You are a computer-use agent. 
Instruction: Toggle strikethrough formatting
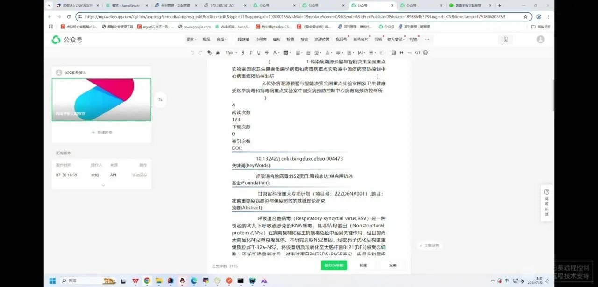click(x=266, y=53)
